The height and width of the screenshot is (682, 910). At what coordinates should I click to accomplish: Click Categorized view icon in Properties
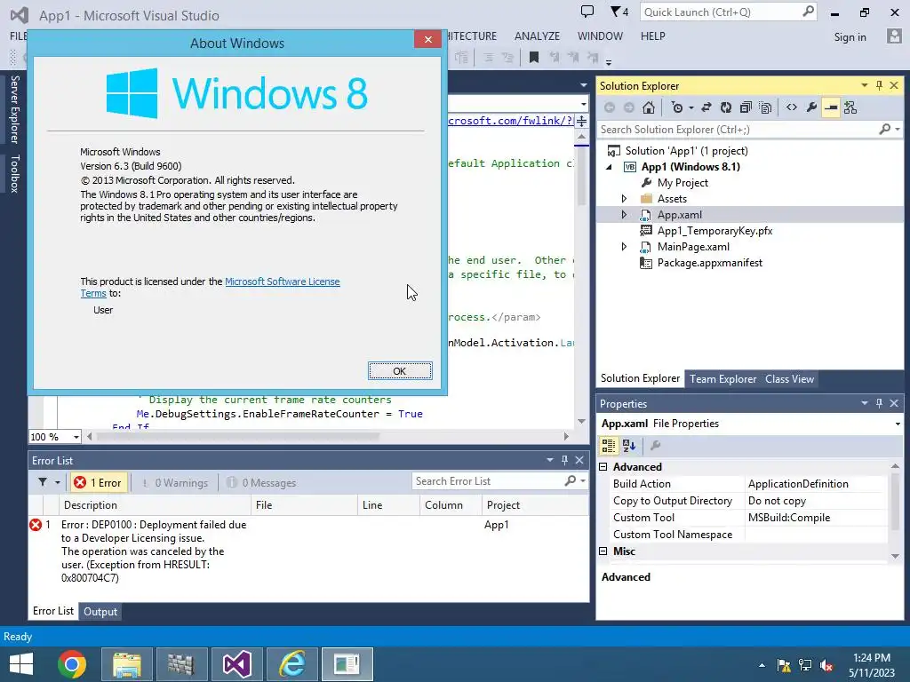[x=608, y=446]
